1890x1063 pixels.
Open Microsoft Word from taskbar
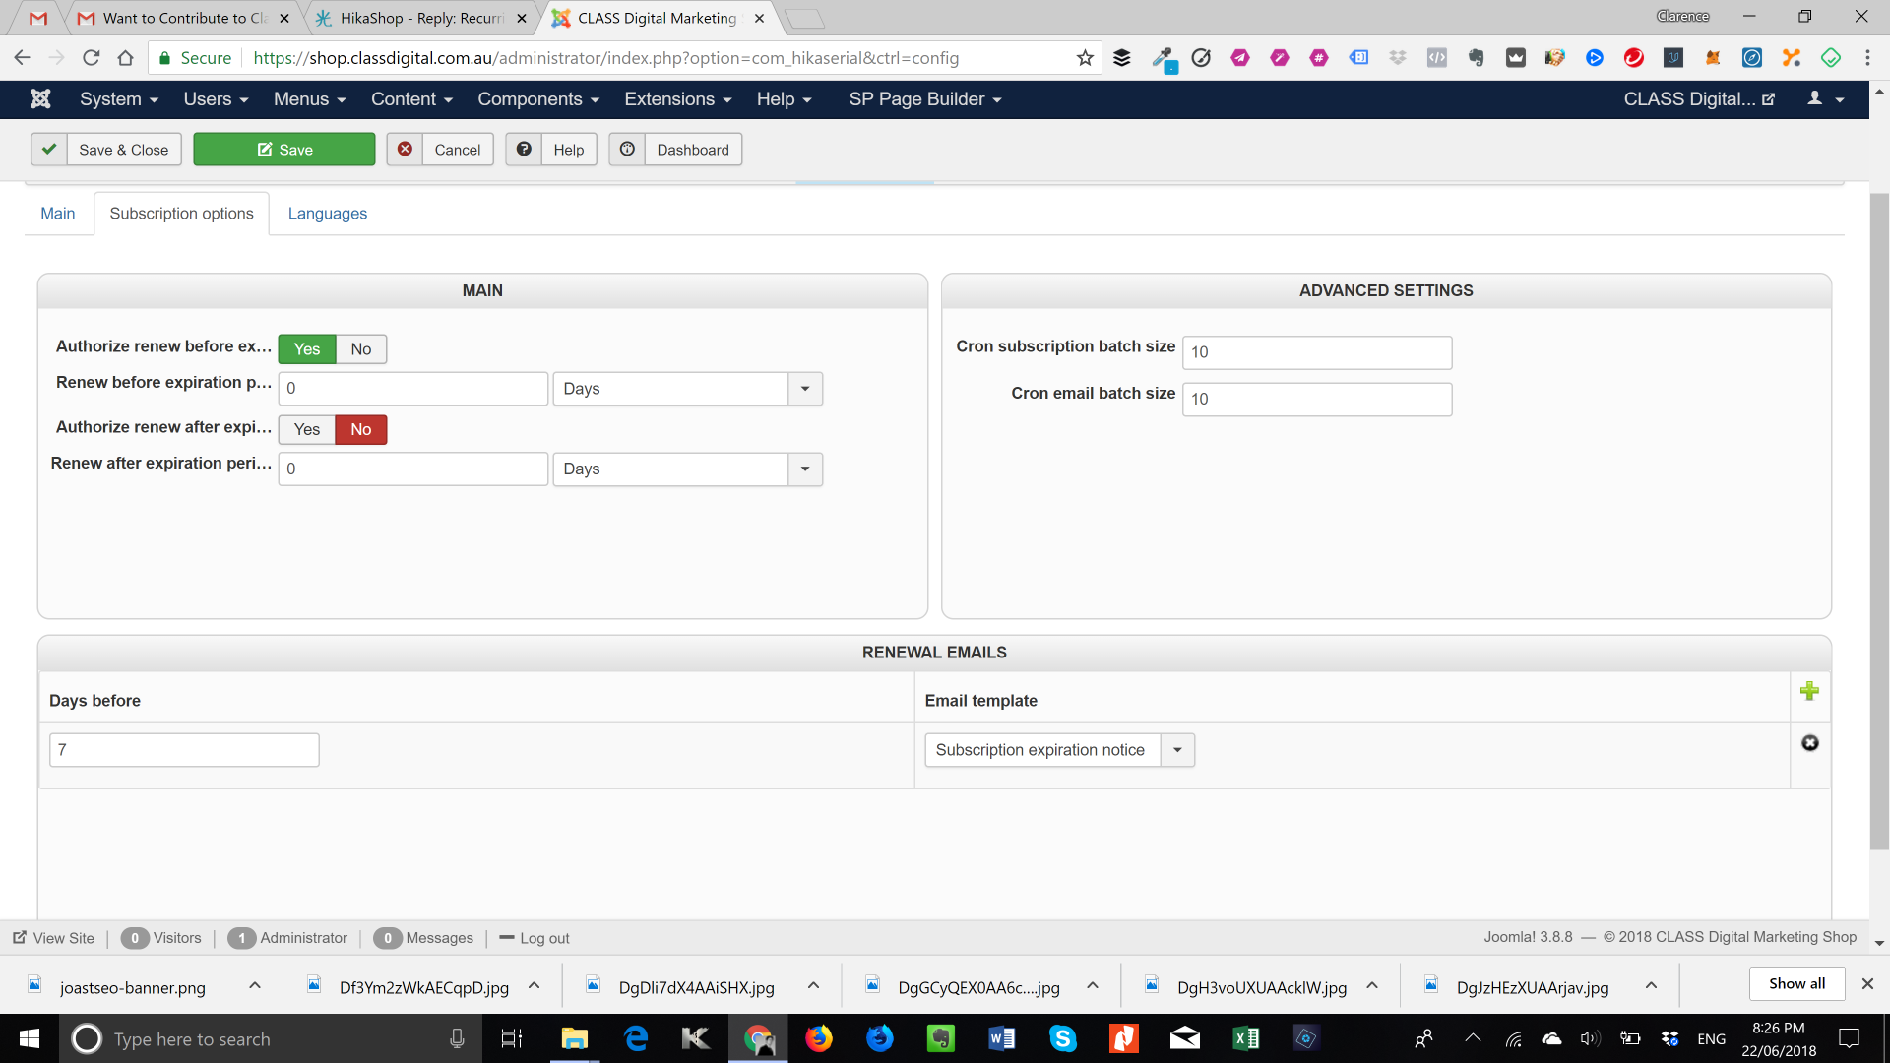pos(1001,1038)
